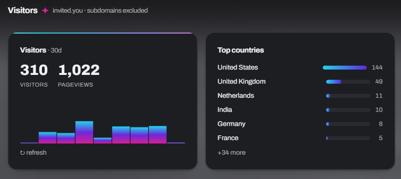401x179 pixels.
Task: Click the Visitors · 30d card title
Action: (x=41, y=51)
